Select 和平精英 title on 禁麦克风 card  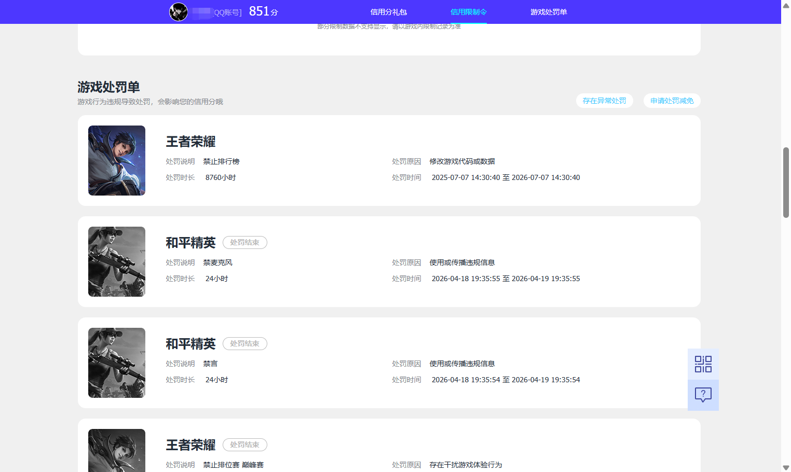click(190, 243)
